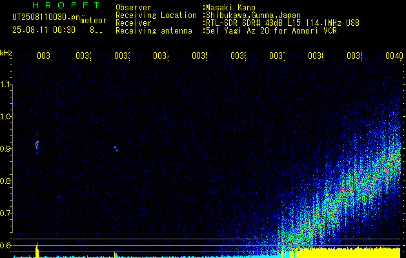The image size is (406, 258).
Task: Click the wide yellow power band at bottom right
Action: (349, 253)
